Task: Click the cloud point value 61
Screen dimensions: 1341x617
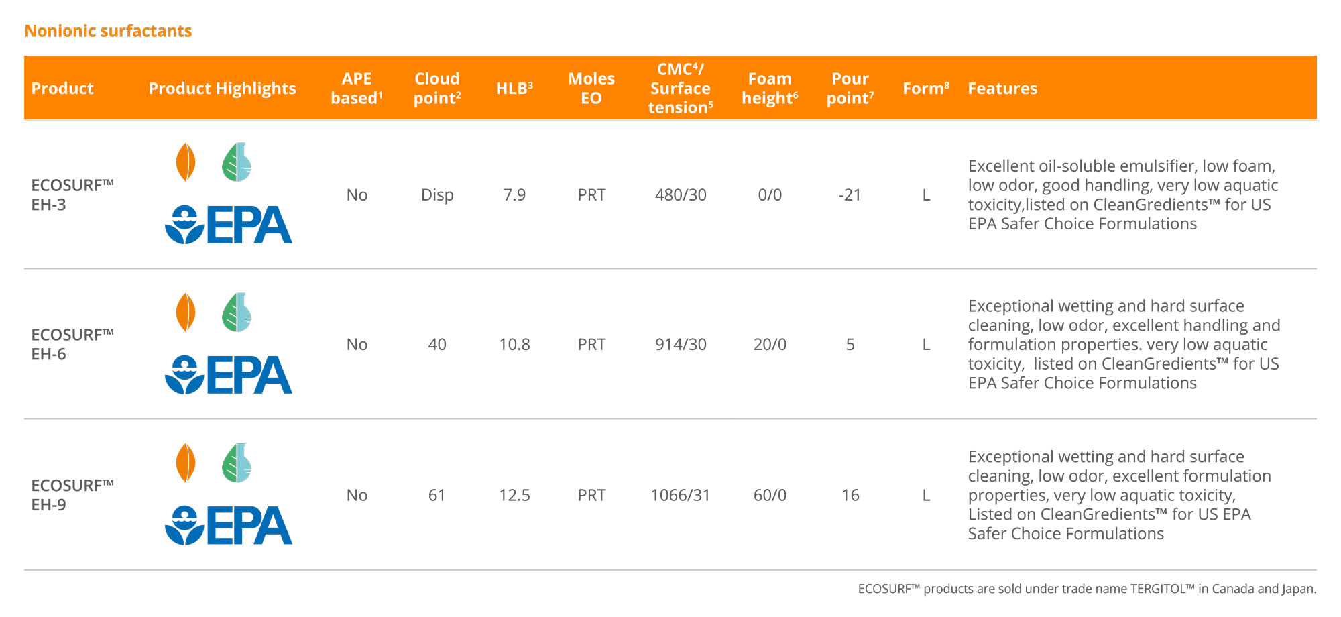Action: pyautogui.click(x=437, y=496)
